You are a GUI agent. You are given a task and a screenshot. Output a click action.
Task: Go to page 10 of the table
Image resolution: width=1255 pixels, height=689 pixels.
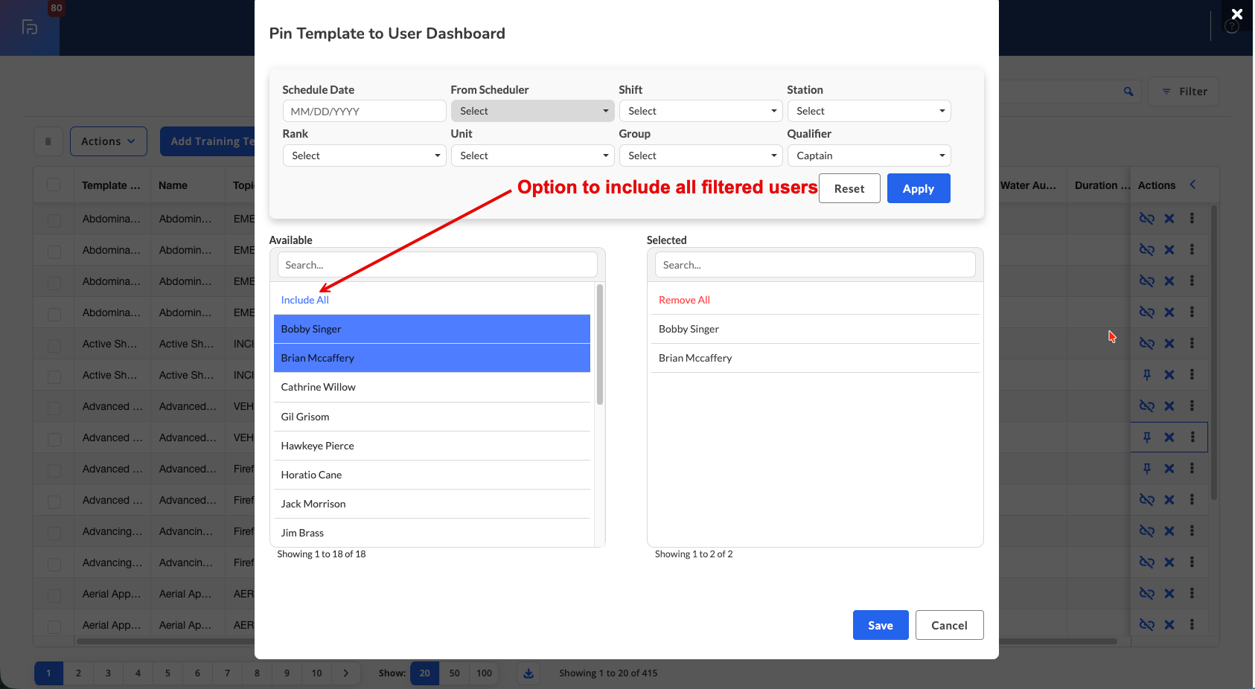[316, 673]
